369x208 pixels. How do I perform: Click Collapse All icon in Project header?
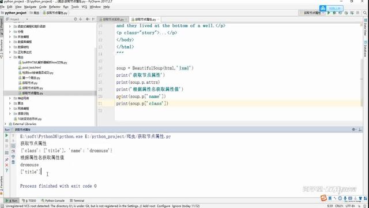tap(81, 19)
